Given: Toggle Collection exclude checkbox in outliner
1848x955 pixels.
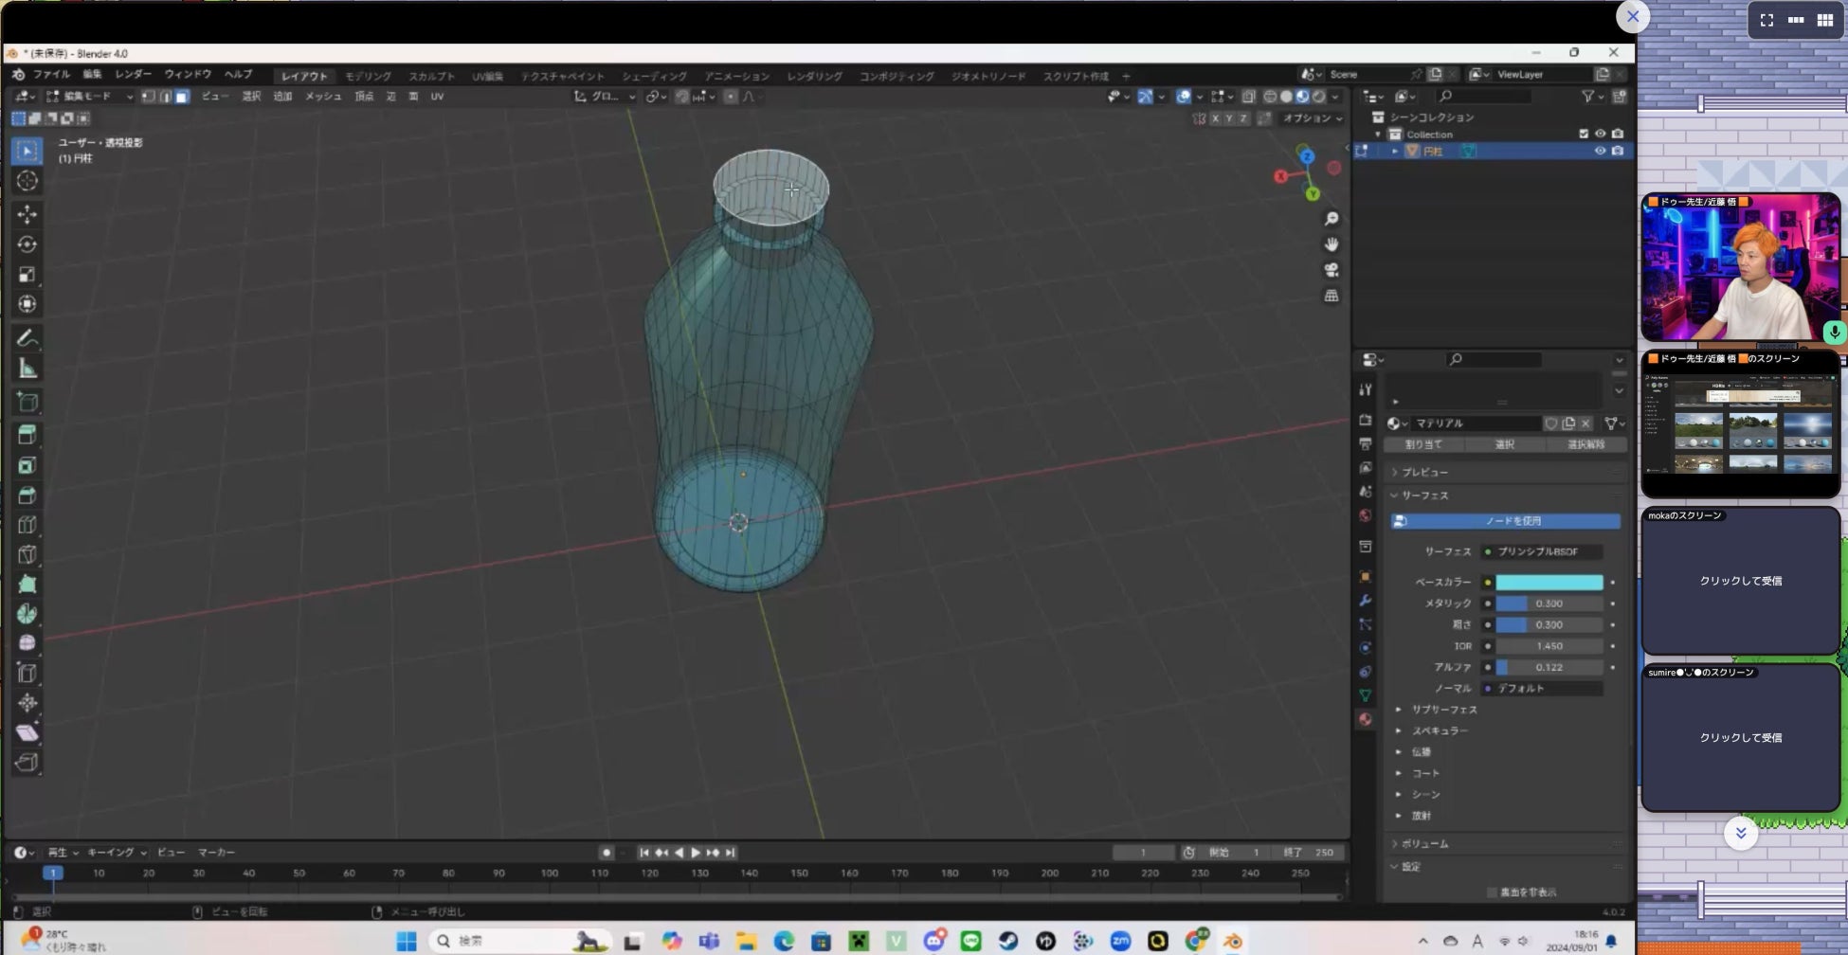Looking at the screenshot, I should [x=1583, y=135].
